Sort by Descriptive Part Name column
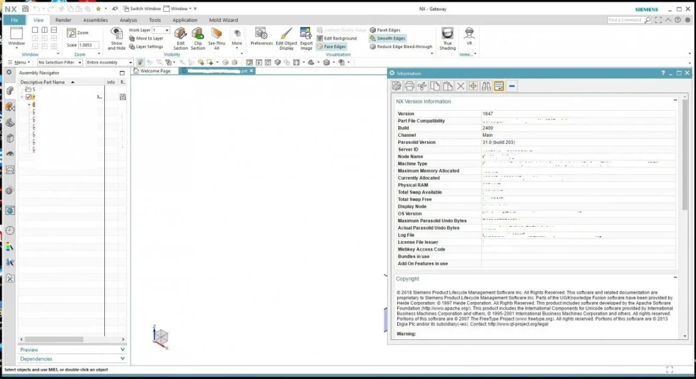Image resolution: width=696 pixels, height=379 pixels. [x=61, y=82]
